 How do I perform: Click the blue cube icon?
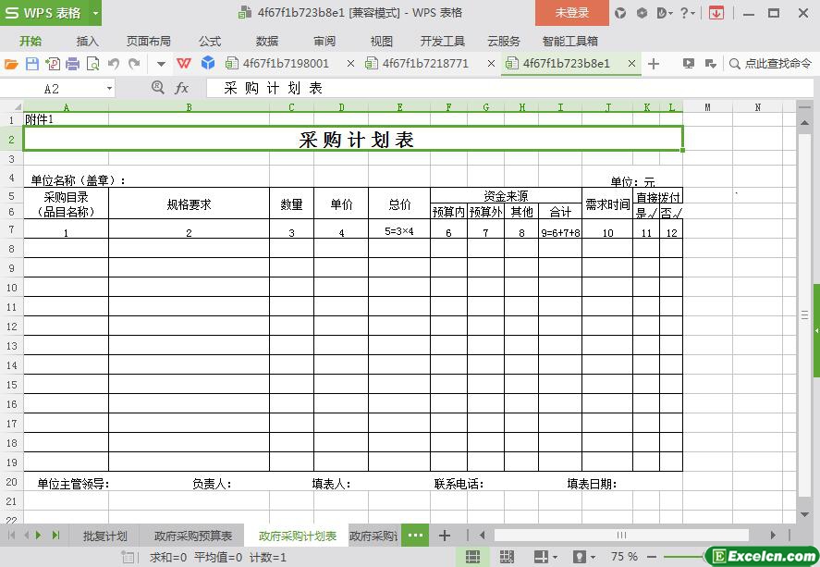(208, 63)
